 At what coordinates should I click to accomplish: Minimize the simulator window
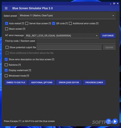tap(111, 4)
